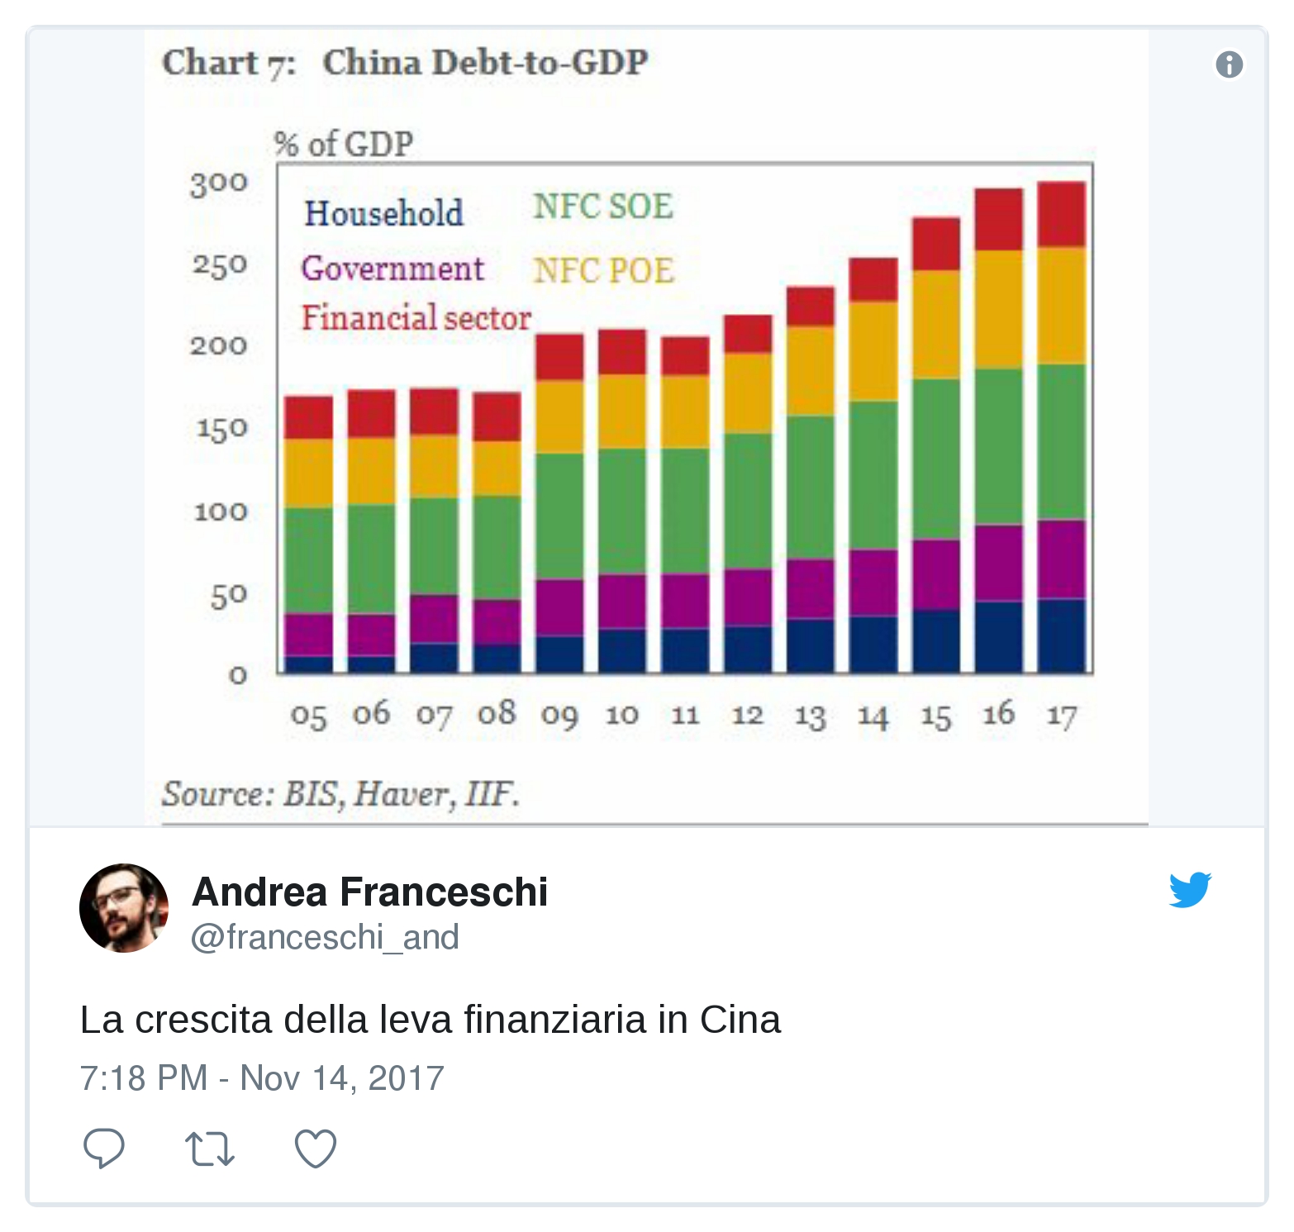Screen dimensions: 1294x1232
Task: Click the NFC SOE legend label
Action: [x=602, y=207]
